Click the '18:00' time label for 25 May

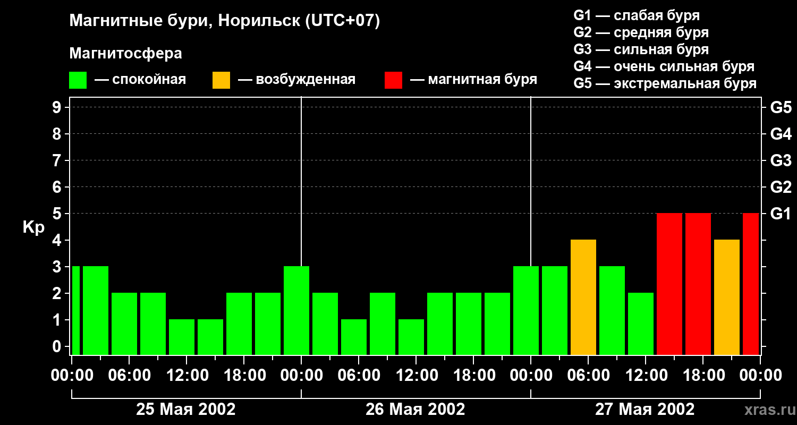(244, 376)
